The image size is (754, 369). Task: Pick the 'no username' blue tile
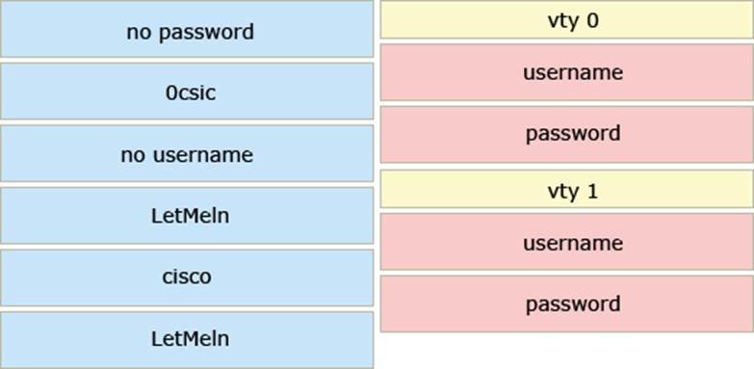point(187,153)
